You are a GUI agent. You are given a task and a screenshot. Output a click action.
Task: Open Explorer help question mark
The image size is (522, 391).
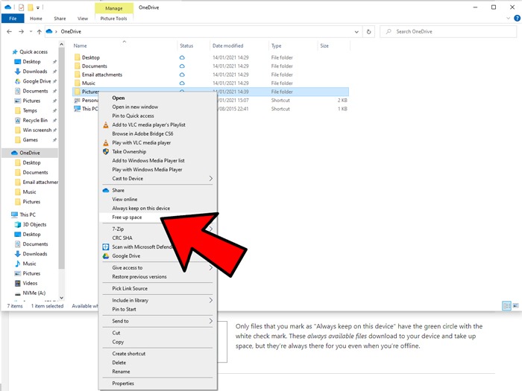517,19
